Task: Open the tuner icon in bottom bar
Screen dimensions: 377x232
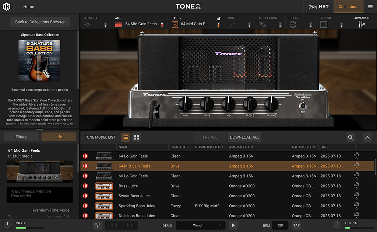Action: (98, 225)
